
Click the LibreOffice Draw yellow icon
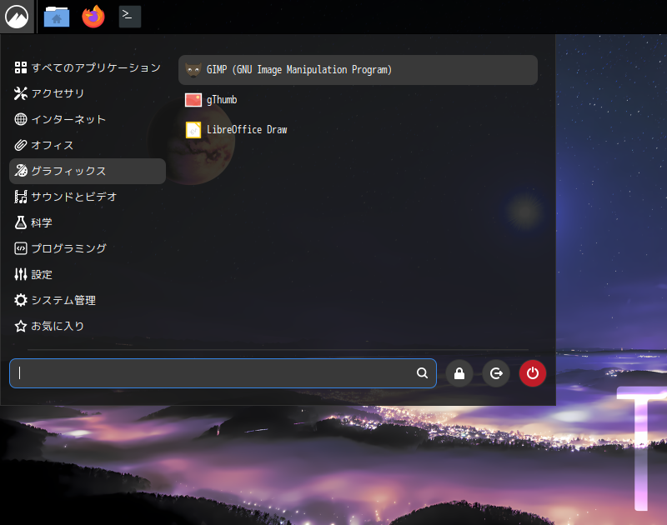[193, 130]
